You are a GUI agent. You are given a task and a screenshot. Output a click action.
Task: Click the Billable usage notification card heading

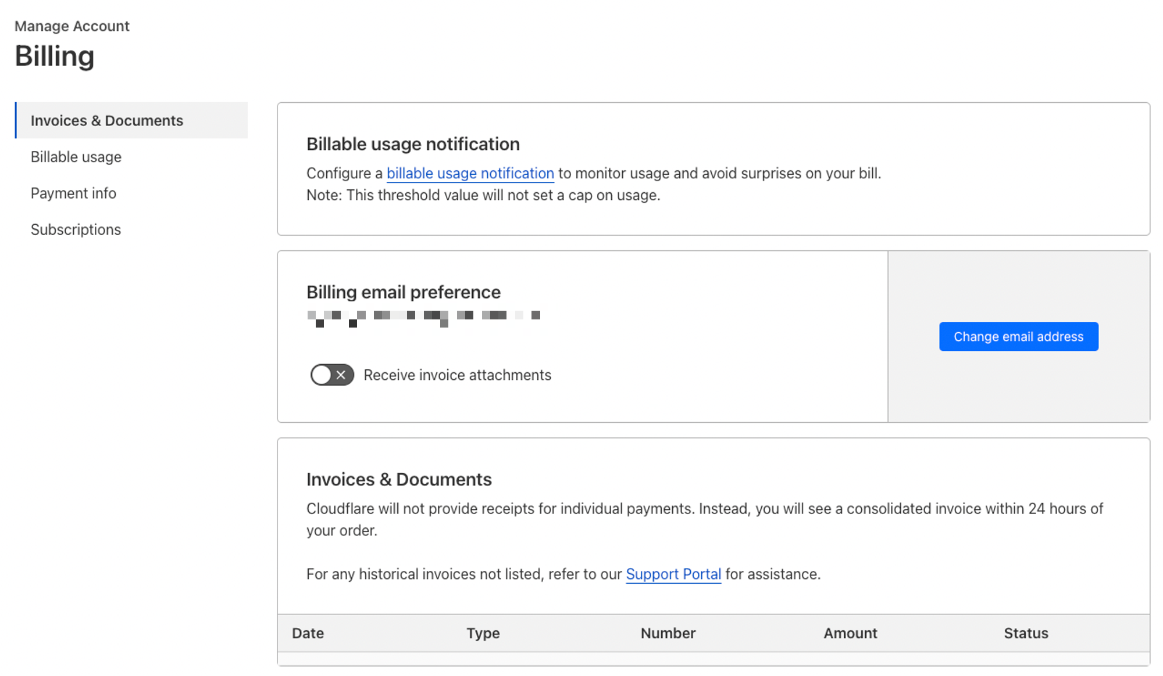click(413, 144)
